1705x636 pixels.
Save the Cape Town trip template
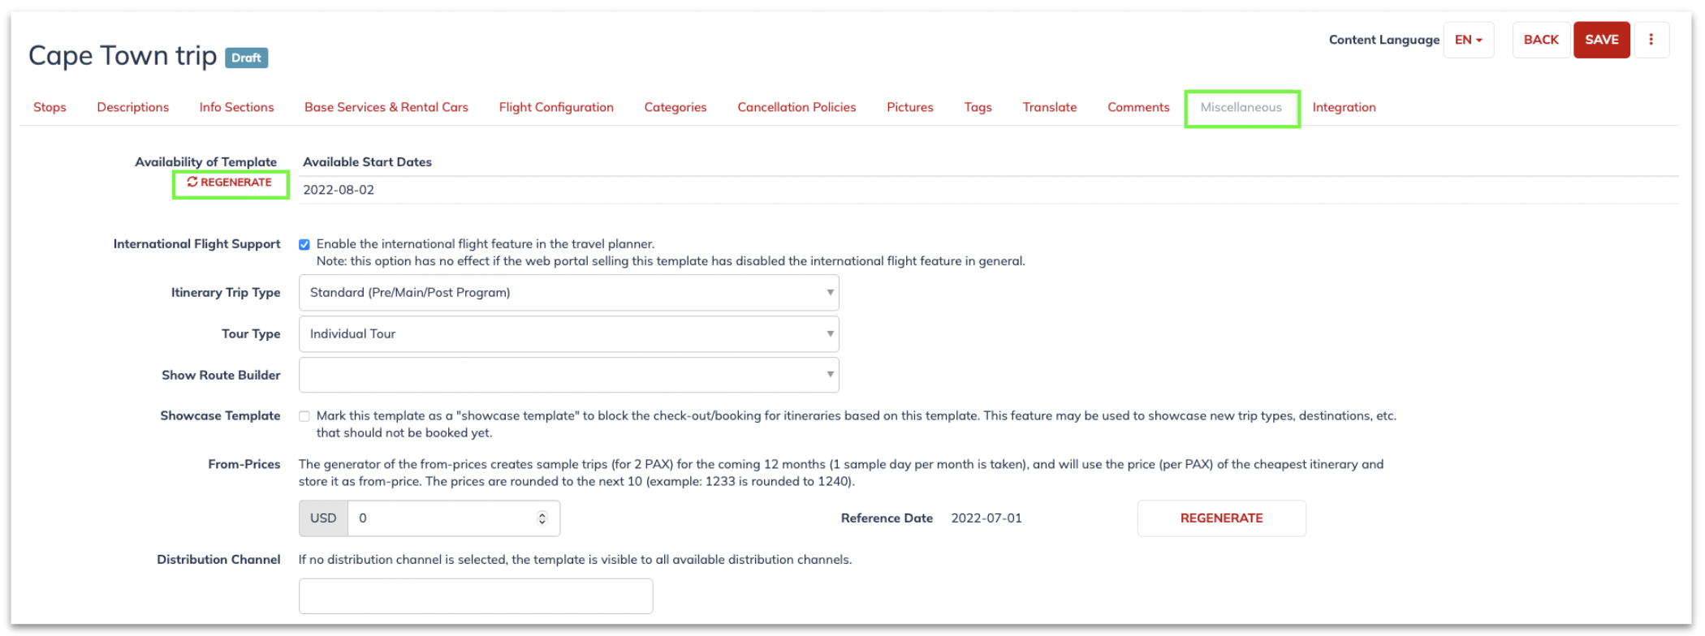click(x=1601, y=40)
